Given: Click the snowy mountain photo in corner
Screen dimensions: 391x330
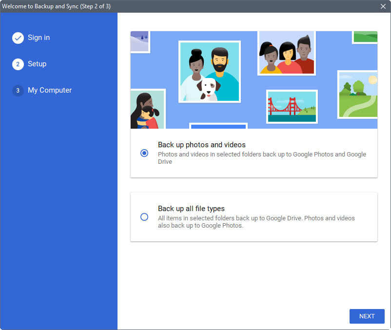Looking at the screenshot, I should pos(139,41).
